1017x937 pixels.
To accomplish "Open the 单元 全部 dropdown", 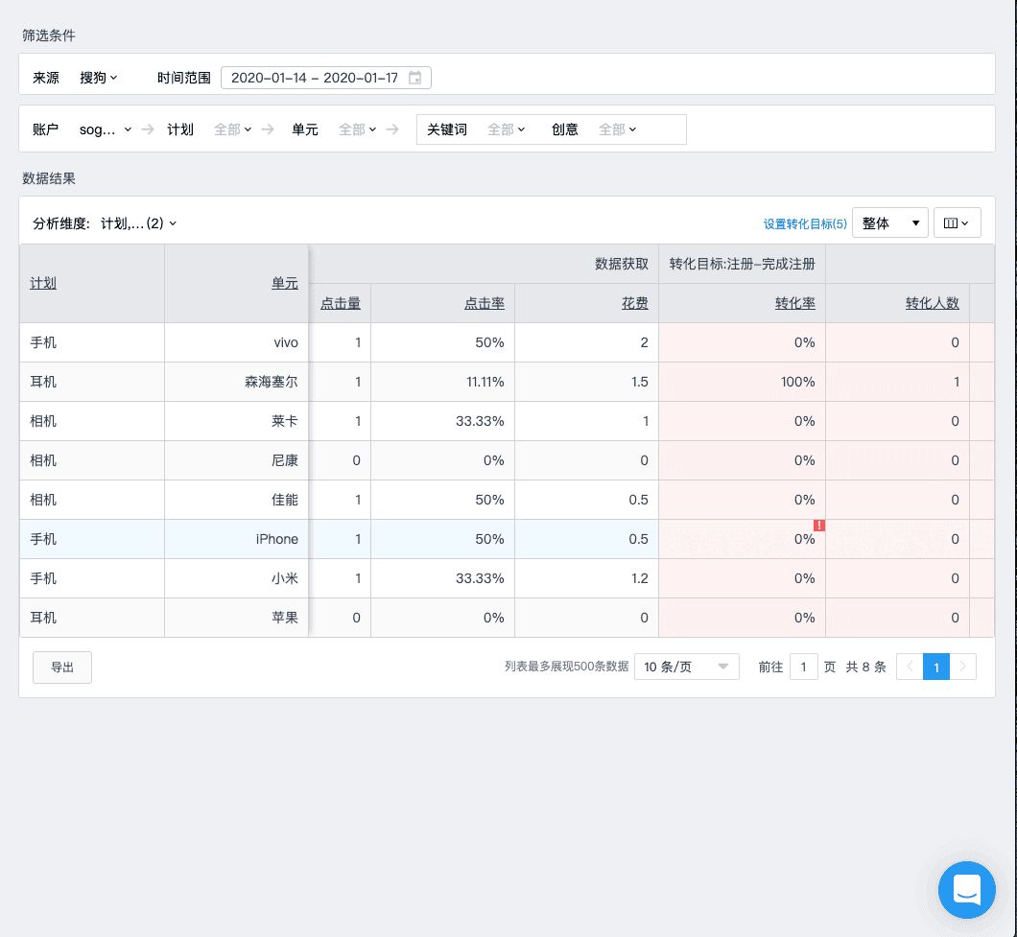I will tap(357, 129).
